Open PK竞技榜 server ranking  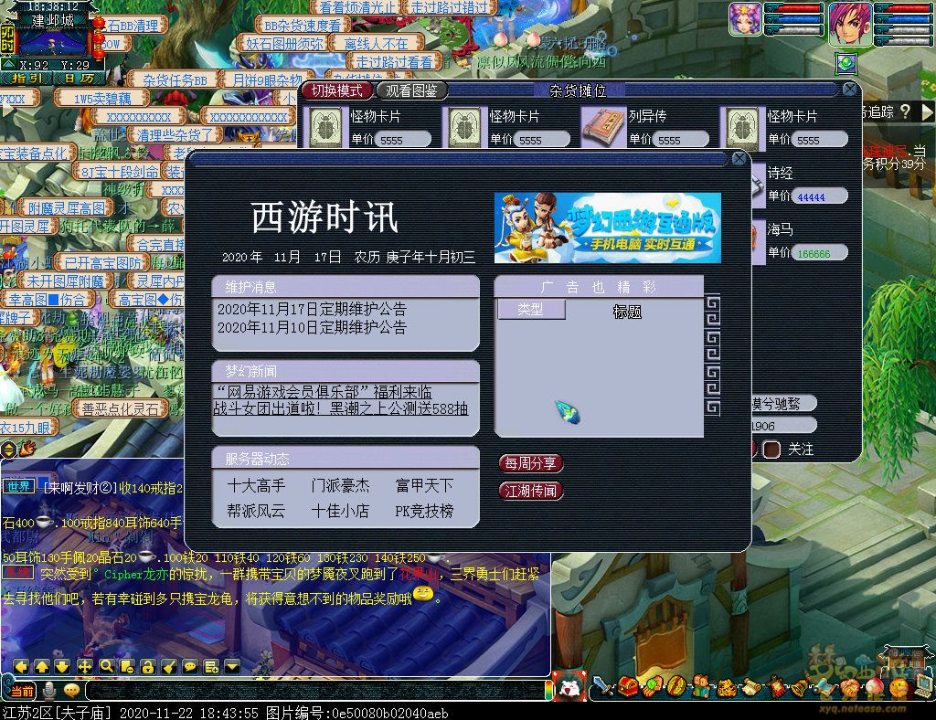pos(424,511)
